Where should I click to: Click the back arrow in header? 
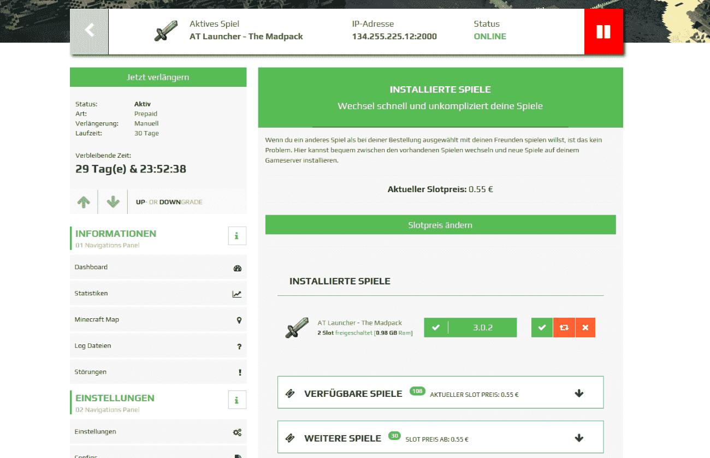(x=90, y=31)
